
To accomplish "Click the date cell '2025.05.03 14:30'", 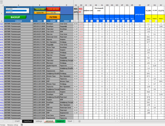I will [x=40, y=58].
